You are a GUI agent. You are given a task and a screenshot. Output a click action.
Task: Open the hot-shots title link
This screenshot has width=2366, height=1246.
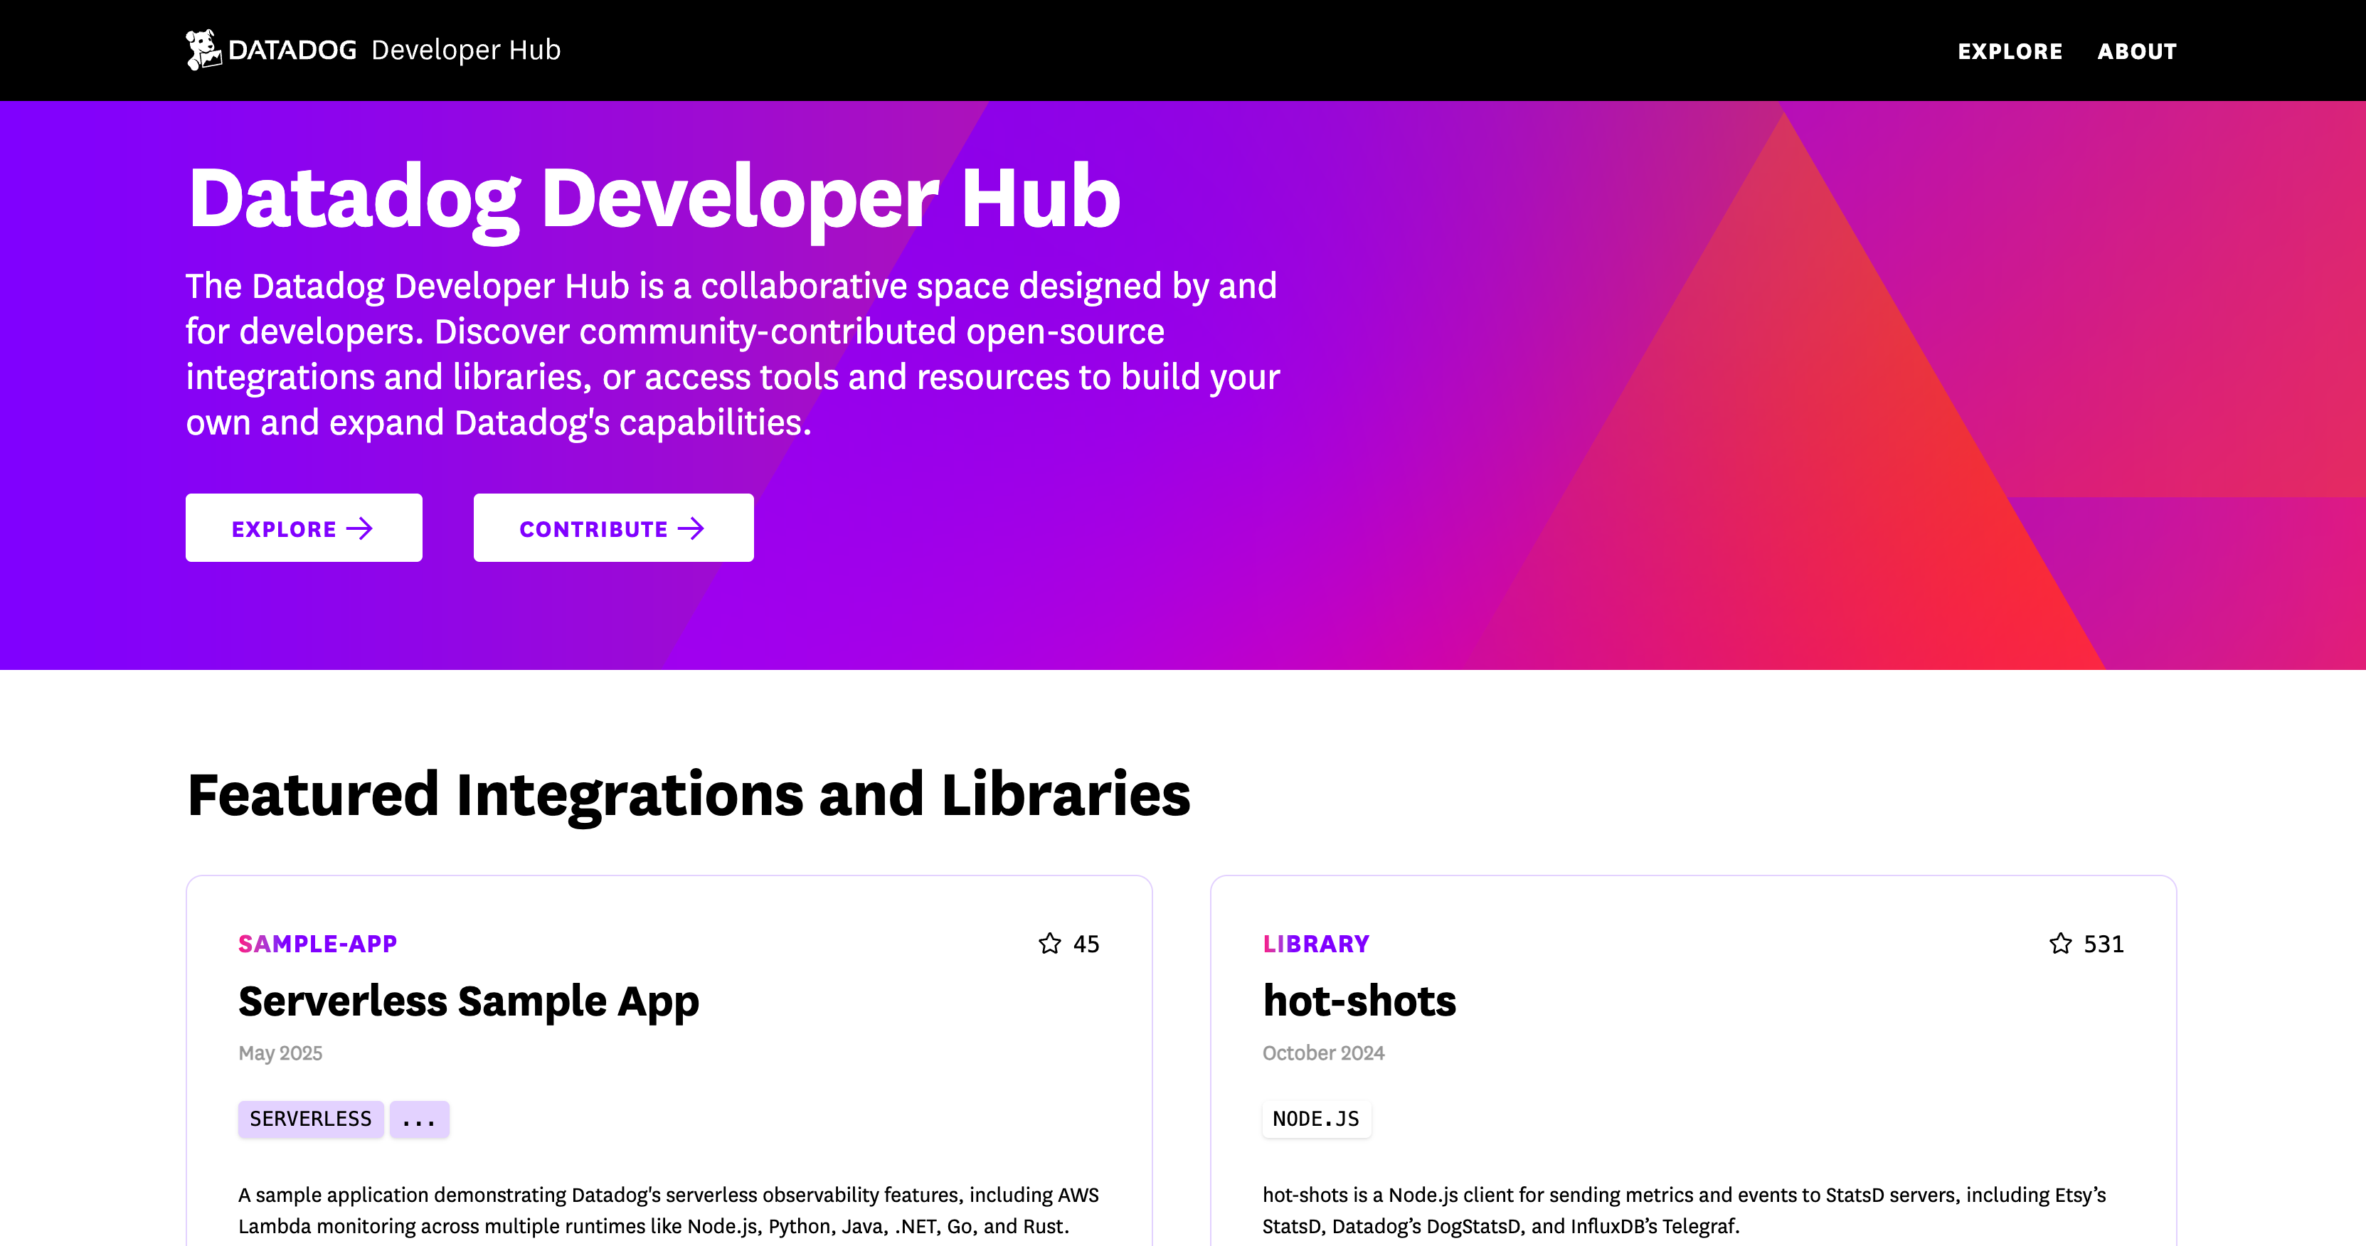coord(1359,1002)
